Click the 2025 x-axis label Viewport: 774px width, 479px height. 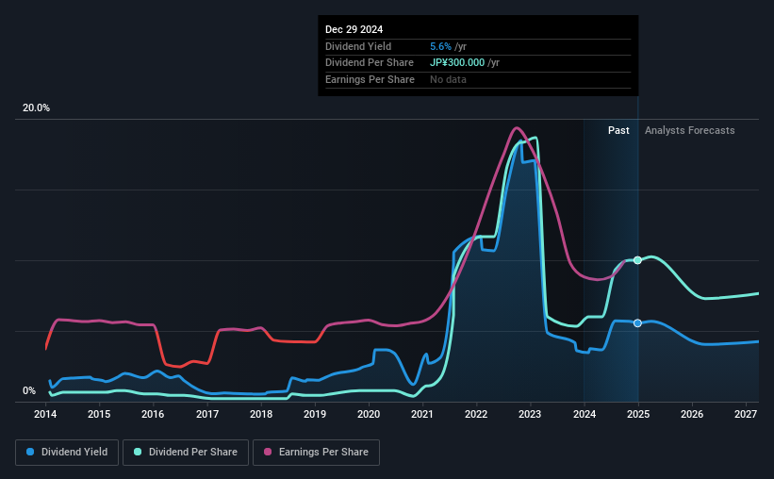pyautogui.click(x=638, y=414)
